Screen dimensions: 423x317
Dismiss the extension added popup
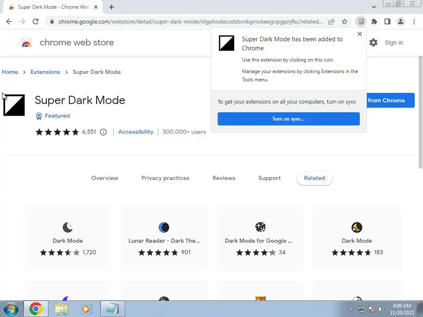(360, 34)
